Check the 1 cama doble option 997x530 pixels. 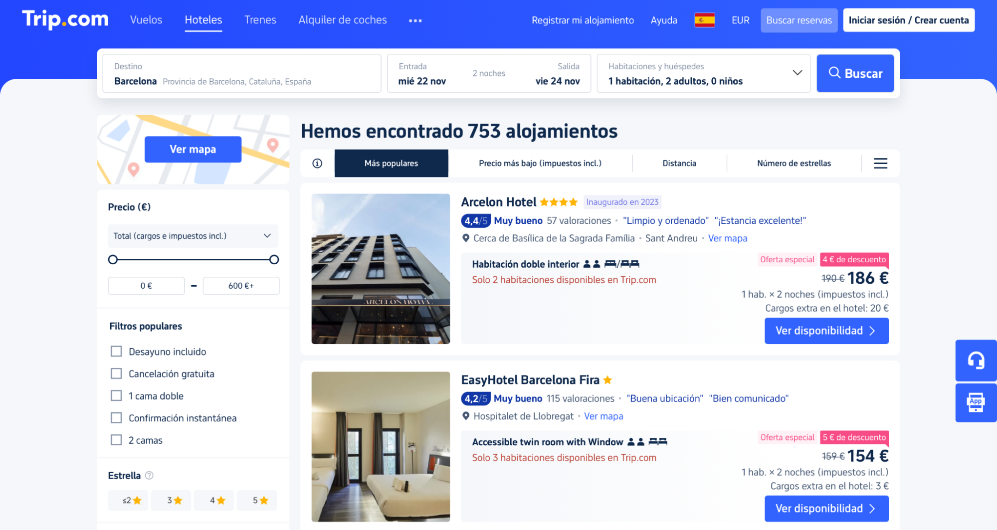pos(116,395)
